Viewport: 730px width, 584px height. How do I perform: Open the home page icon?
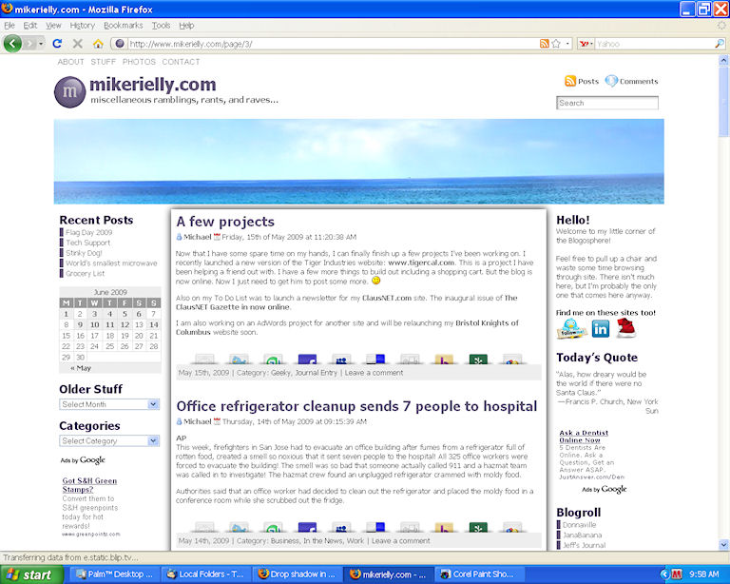coord(98,44)
